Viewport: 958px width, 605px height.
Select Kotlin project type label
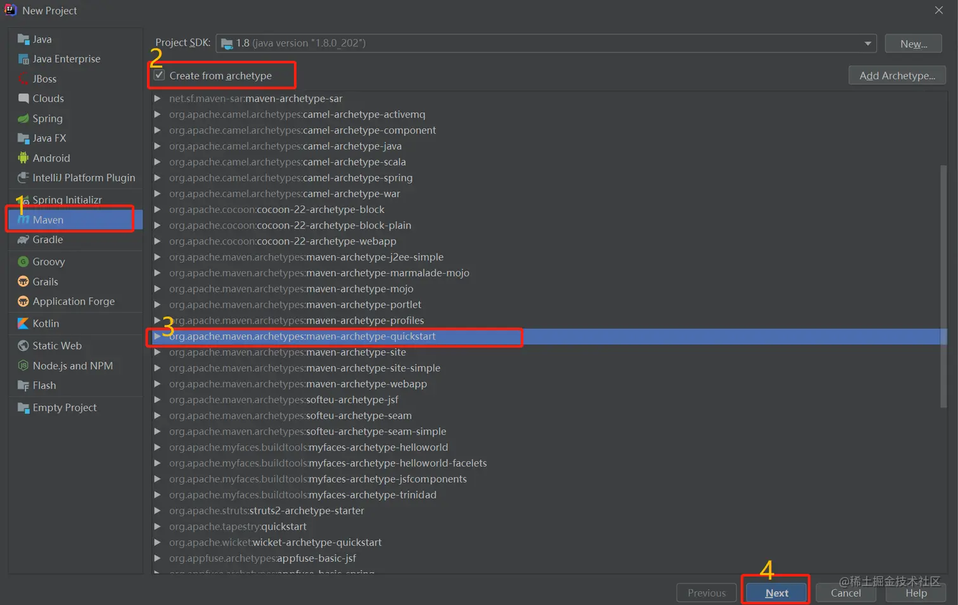46,323
